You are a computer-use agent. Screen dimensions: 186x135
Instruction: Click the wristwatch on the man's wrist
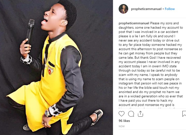pos(48,113)
